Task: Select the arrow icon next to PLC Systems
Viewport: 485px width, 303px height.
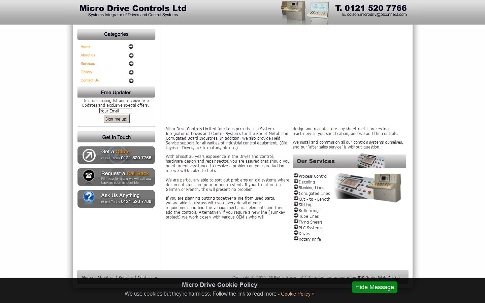Action: [296, 227]
